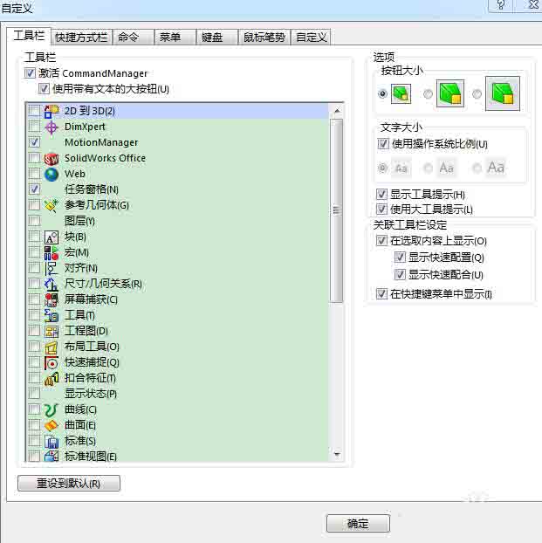Switch to the 鼠标笔势 tab
This screenshot has height=543, width=542.
pos(264,37)
